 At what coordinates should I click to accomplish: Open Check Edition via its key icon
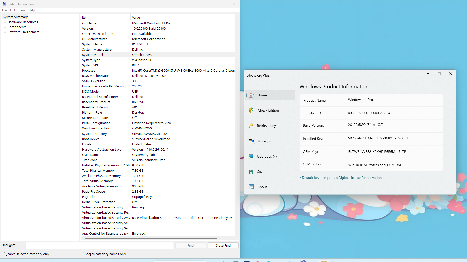[251, 110]
